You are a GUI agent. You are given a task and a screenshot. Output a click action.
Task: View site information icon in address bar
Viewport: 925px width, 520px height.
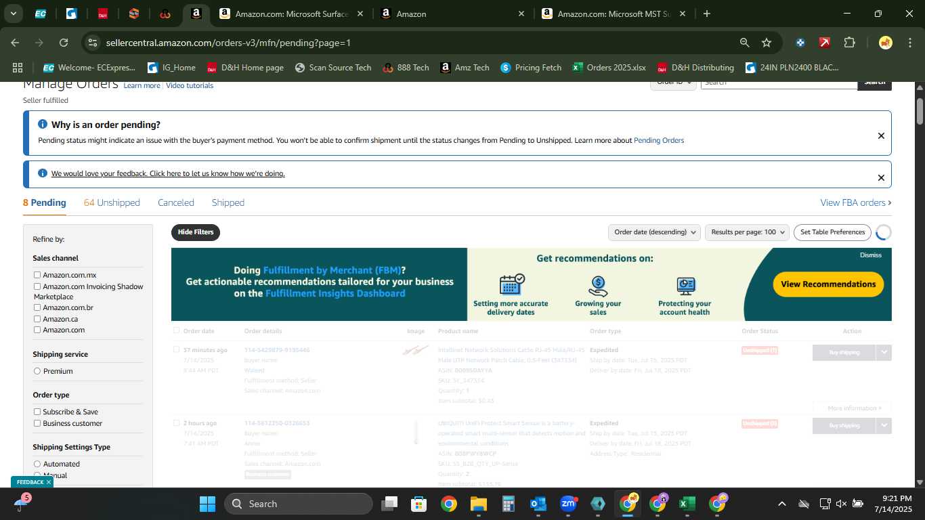tap(93, 43)
